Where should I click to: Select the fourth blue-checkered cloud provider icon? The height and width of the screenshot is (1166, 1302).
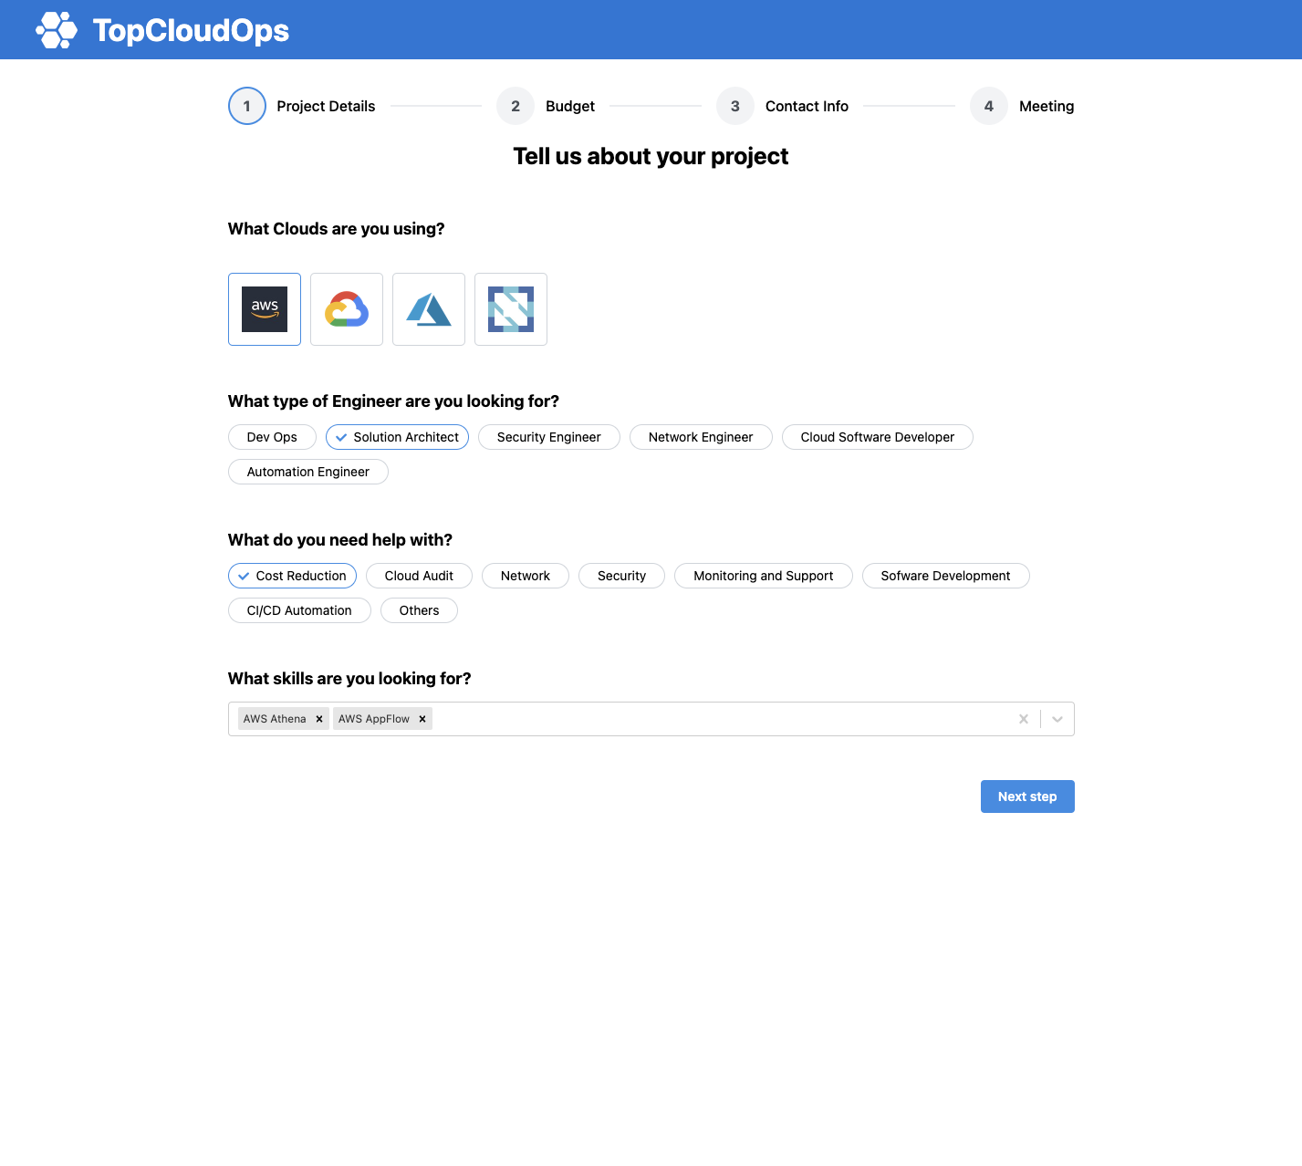tap(510, 309)
